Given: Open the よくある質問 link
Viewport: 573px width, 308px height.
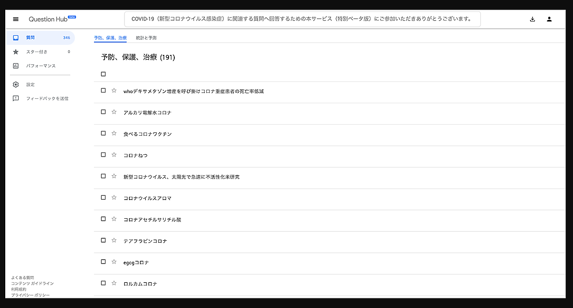Looking at the screenshot, I should pyautogui.click(x=22, y=277).
